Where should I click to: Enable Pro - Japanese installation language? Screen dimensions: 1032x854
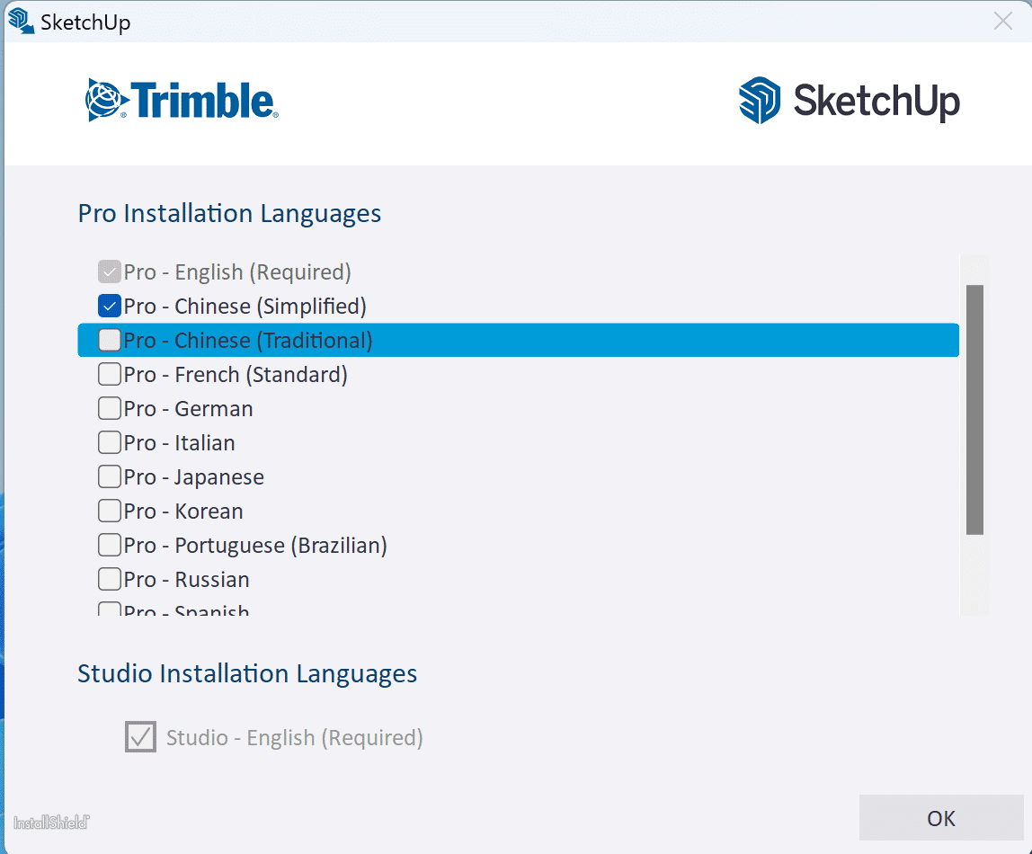point(110,477)
